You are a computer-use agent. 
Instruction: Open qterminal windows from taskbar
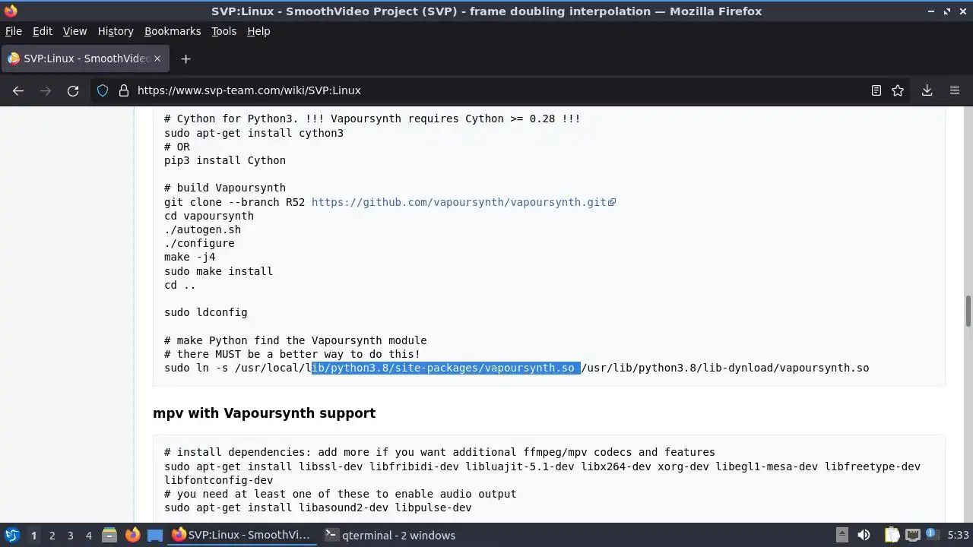tap(391, 536)
